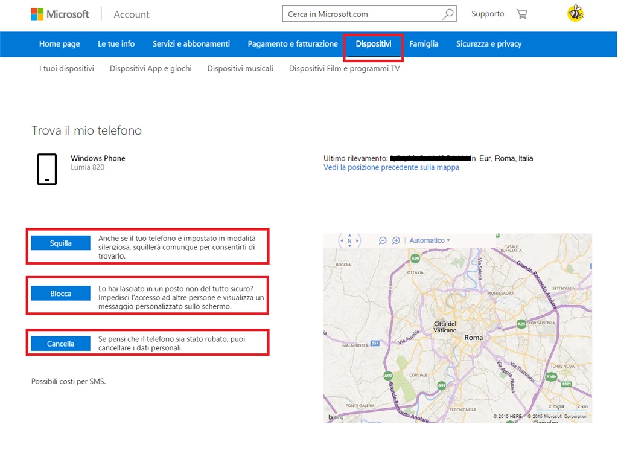Click the Possibili costi per SMS note
Screen dimensions: 618x453
pyautogui.click(x=69, y=382)
